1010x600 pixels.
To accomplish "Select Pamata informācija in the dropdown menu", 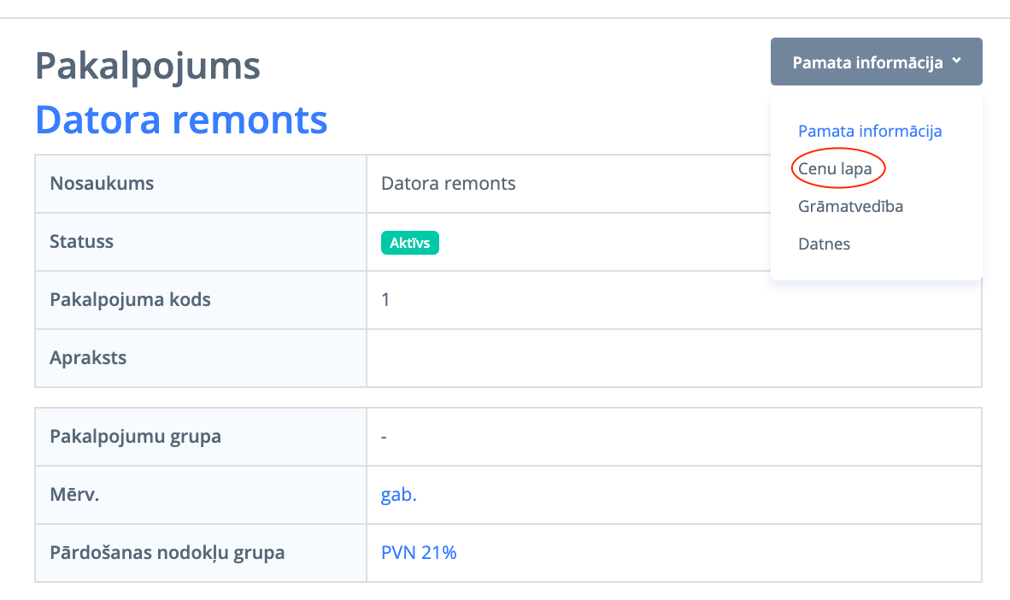I will (870, 132).
